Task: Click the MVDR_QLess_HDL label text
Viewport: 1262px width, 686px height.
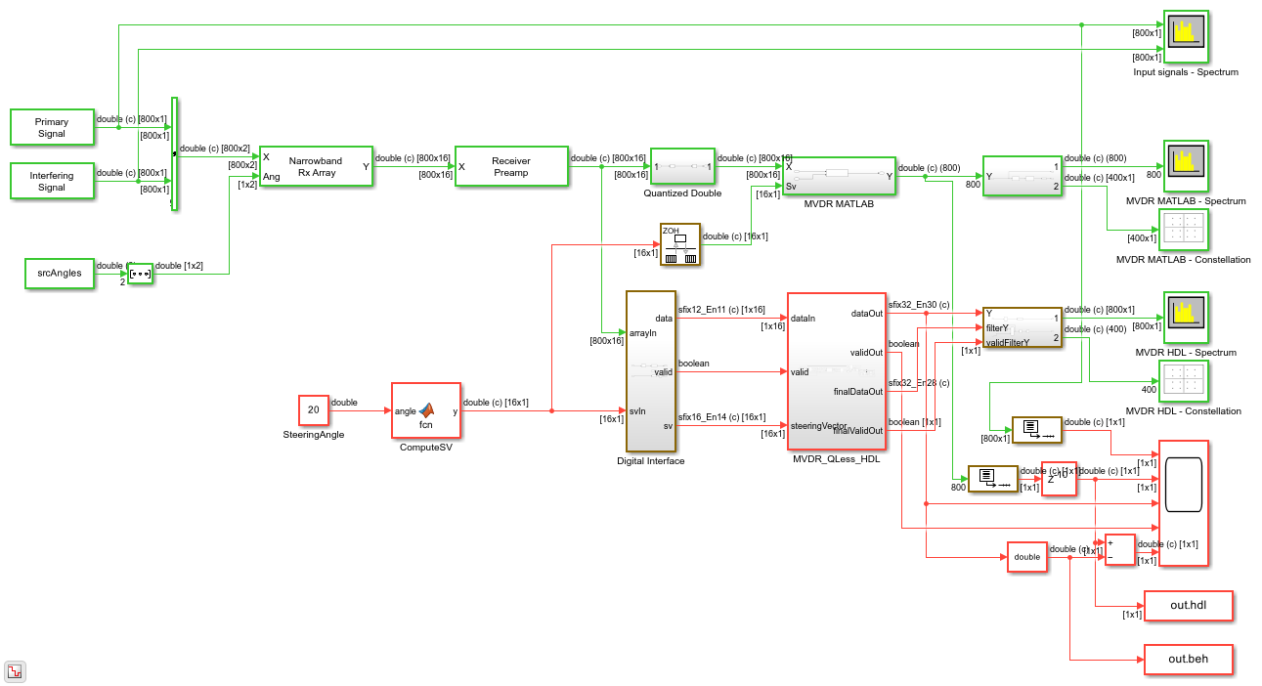Action: (837, 458)
